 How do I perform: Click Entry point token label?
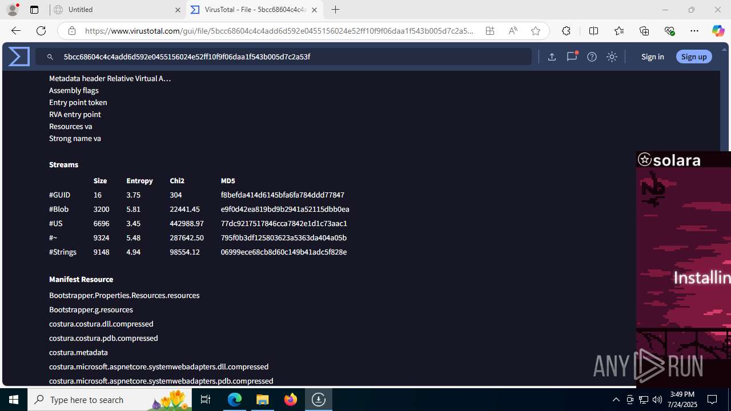tap(78, 102)
